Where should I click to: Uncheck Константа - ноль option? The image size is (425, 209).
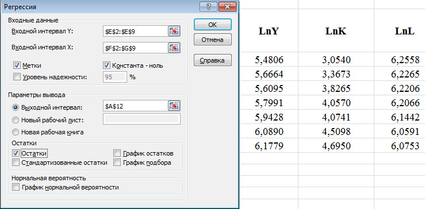106,65
